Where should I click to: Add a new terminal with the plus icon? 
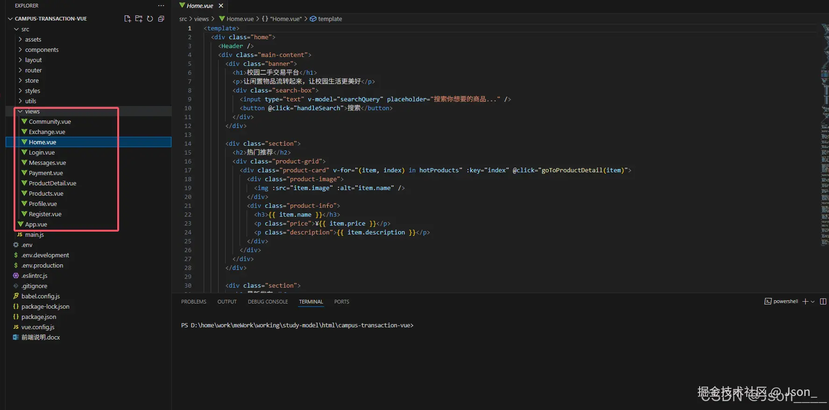[x=805, y=302]
